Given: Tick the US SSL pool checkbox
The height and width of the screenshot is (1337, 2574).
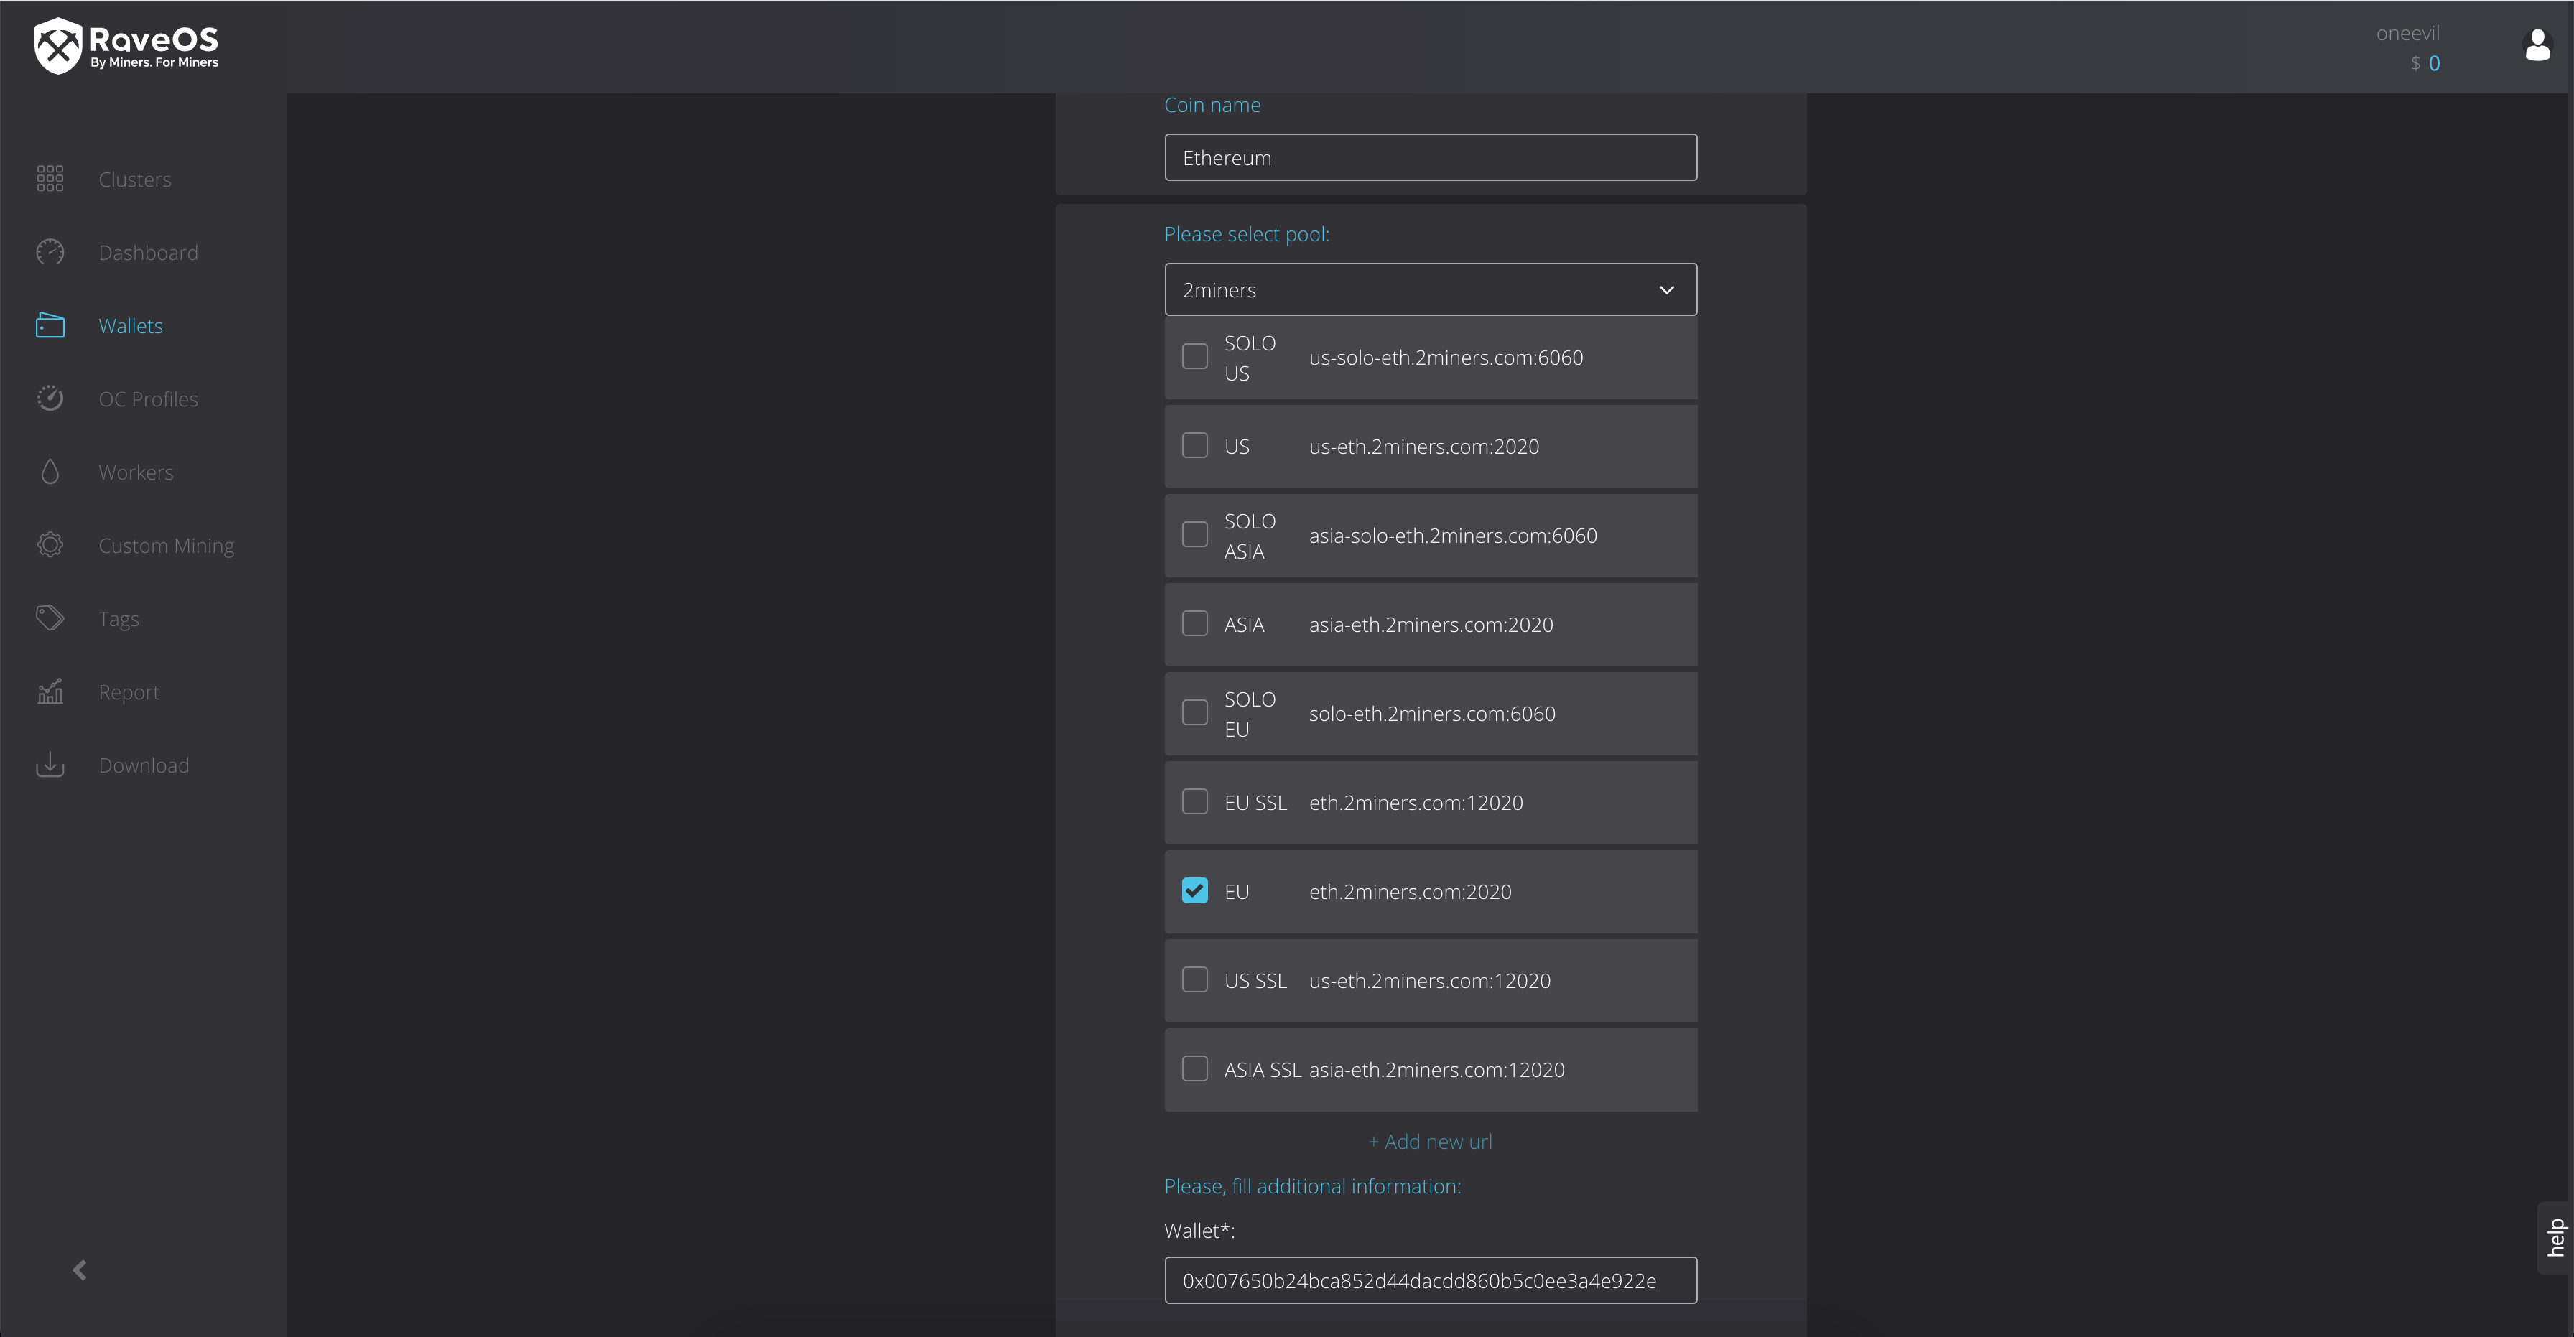Looking at the screenshot, I should (1194, 979).
